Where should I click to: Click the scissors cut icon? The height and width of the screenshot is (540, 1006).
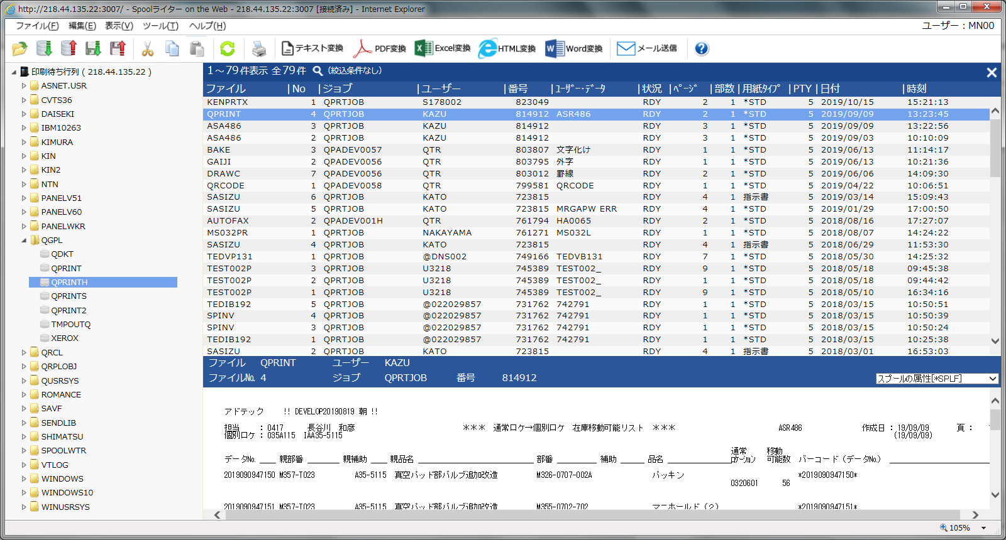point(148,48)
